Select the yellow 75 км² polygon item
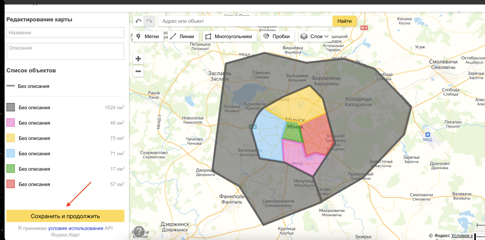The height and width of the screenshot is (240, 485). click(x=34, y=138)
